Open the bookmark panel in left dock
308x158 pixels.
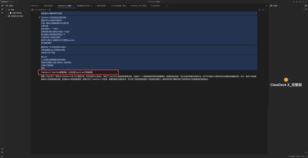(x=2, y=149)
